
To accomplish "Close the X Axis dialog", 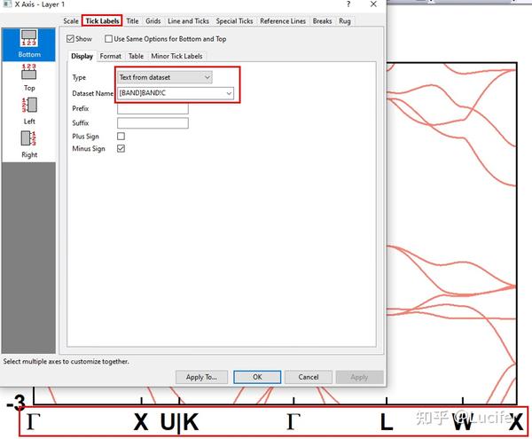I will pyautogui.click(x=373, y=4).
